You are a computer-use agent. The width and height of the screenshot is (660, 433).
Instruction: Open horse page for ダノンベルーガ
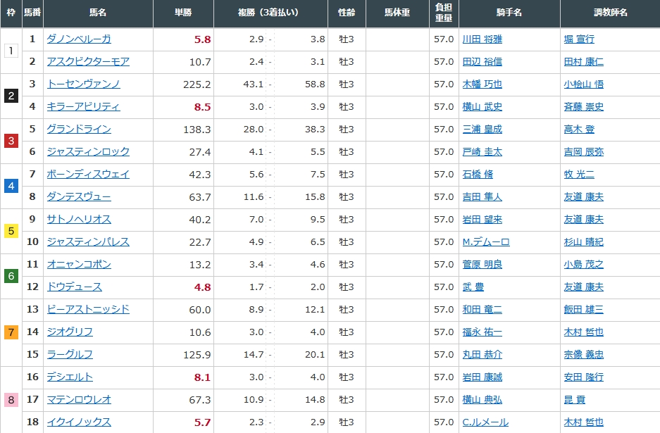[x=78, y=39]
